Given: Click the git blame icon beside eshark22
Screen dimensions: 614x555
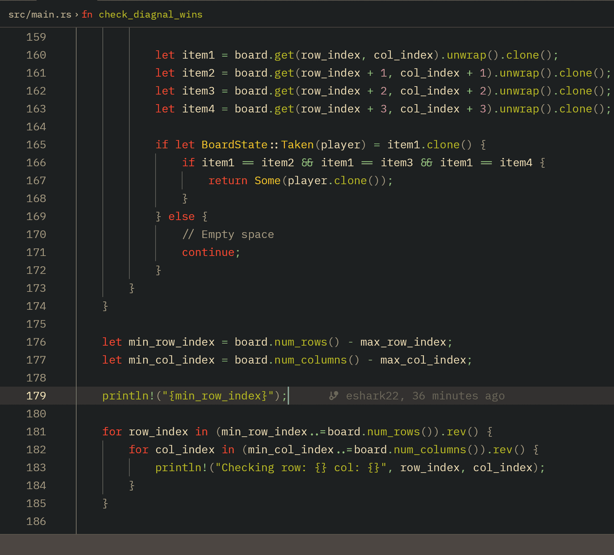Looking at the screenshot, I should click(334, 396).
